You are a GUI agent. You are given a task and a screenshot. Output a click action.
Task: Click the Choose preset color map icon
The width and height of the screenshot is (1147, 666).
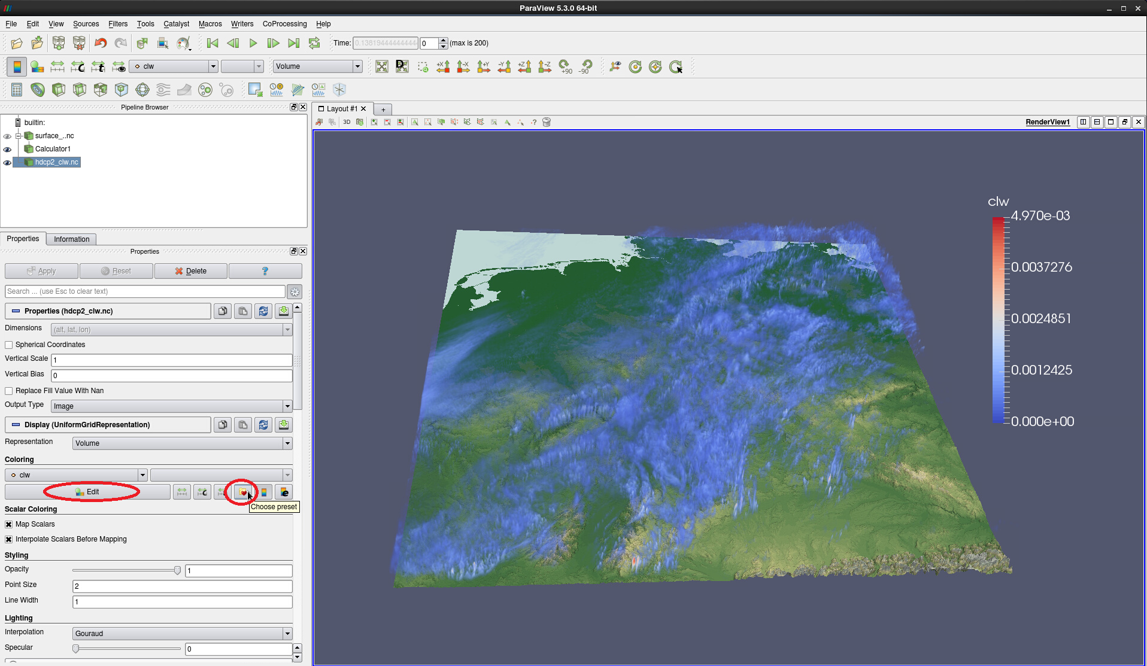[243, 492]
